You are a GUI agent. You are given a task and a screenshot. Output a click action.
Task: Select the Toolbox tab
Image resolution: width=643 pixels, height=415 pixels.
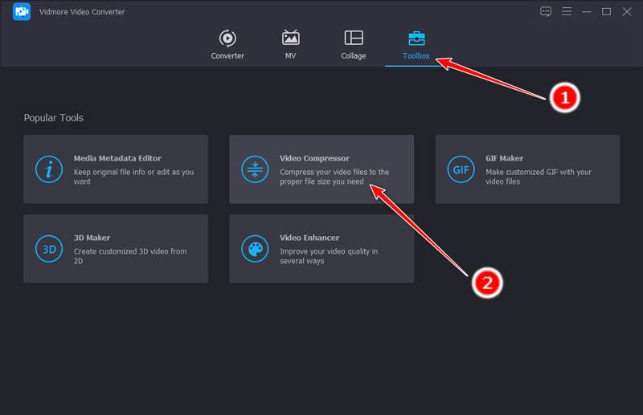coord(416,45)
